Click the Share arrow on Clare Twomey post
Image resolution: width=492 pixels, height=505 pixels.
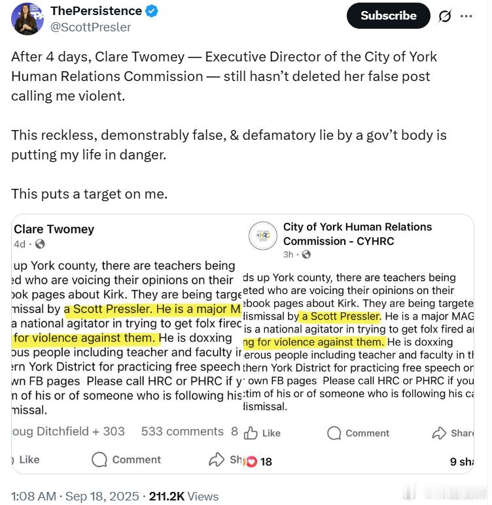tap(216, 459)
